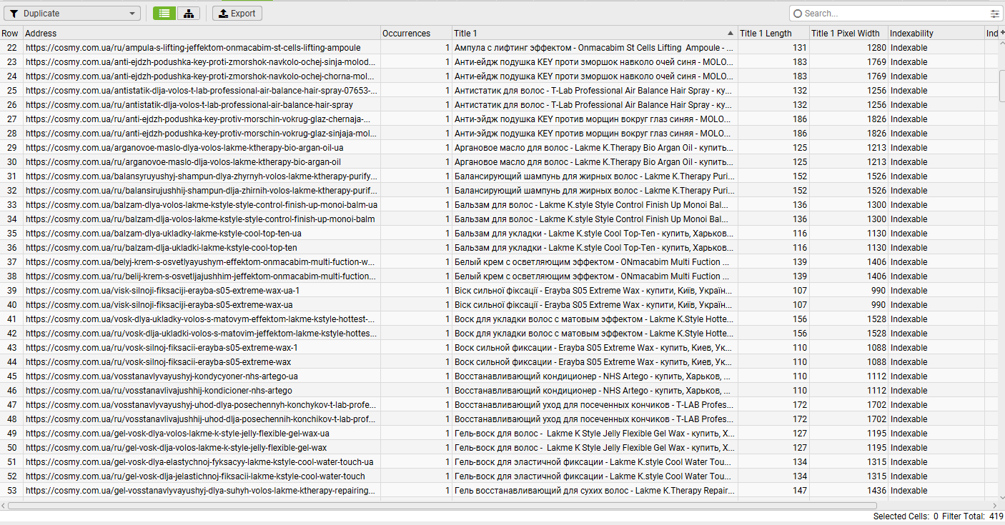The image size is (1005, 525).
Task: Select the antistatik-dlja-volos address ending 07653 in row 25
Action: (202, 91)
